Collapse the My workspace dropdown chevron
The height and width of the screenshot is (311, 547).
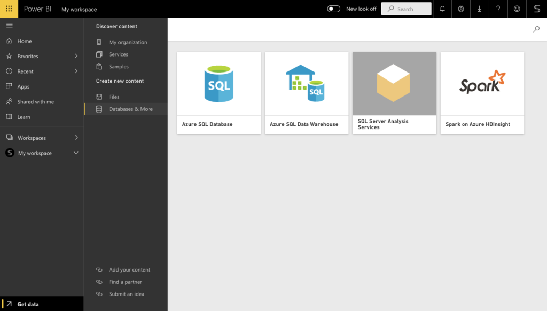point(76,153)
